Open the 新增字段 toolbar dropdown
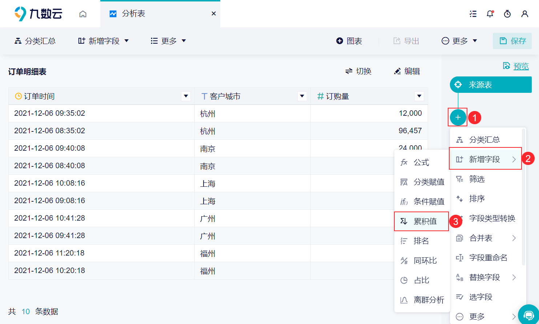This screenshot has width=539, height=324. pos(104,41)
